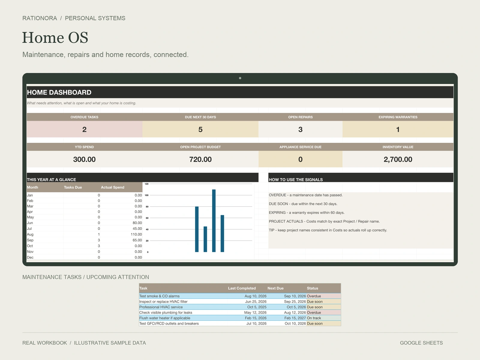This screenshot has height=360, width=480.
Task: Select the YTD spend value 300.00
Action: coord(84,159)
